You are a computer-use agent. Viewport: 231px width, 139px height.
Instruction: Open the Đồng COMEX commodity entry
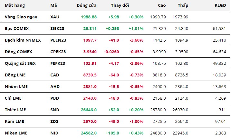[18, 52]
